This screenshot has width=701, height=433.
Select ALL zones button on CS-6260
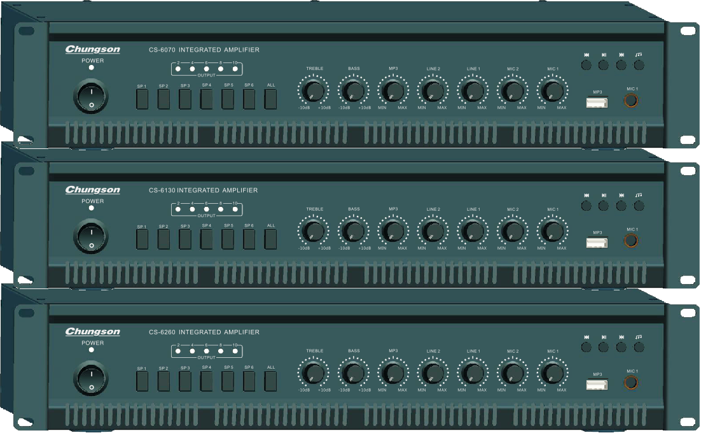coord(270,381)
